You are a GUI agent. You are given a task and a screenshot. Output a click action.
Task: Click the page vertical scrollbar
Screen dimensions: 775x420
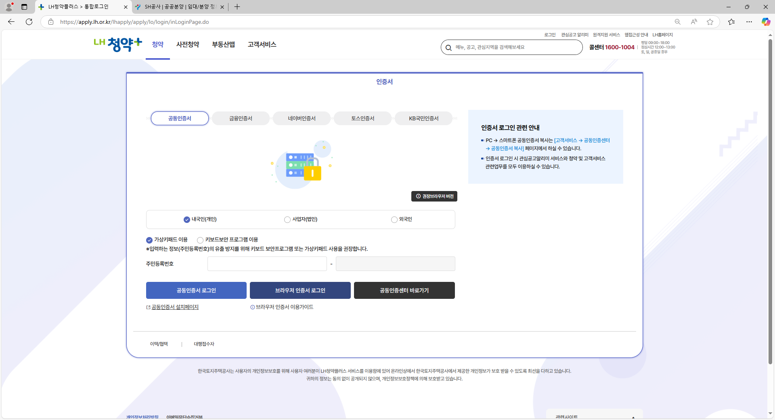770,202
